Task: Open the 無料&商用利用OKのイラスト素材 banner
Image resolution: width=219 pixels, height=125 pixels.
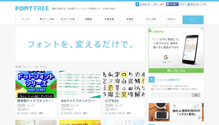Action: point(176,112)
